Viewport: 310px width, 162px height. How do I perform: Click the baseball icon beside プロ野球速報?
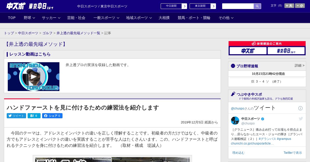tap(233, 66)
